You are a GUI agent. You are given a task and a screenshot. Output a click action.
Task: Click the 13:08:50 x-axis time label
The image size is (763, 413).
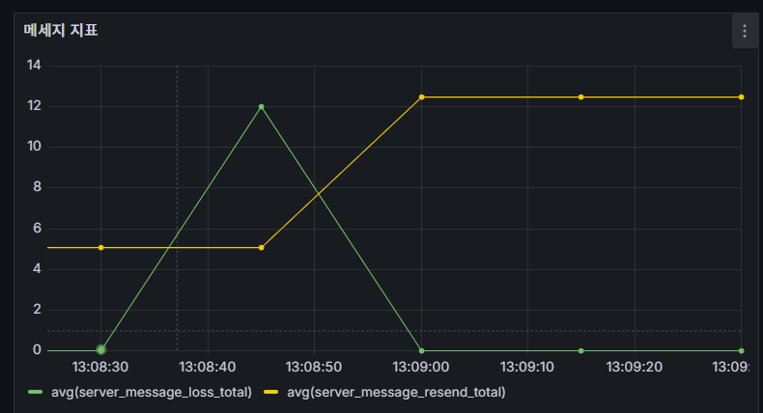[x=314, y=368]
